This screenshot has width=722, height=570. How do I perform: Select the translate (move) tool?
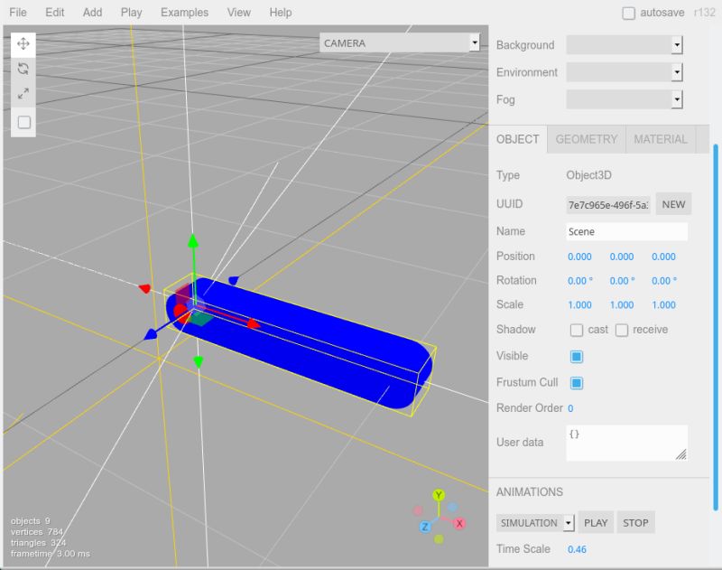tap(23, 44)
